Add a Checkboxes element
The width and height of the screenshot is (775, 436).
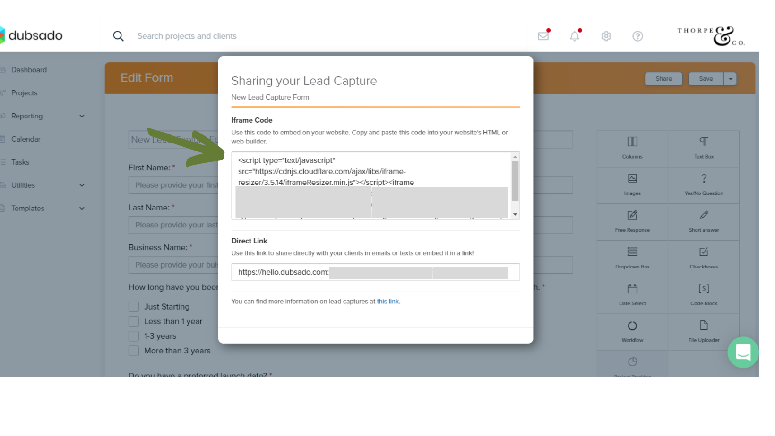704,259
